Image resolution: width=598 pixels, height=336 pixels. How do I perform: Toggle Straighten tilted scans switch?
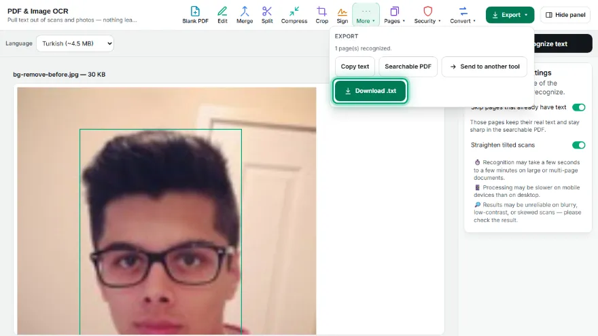578,145
